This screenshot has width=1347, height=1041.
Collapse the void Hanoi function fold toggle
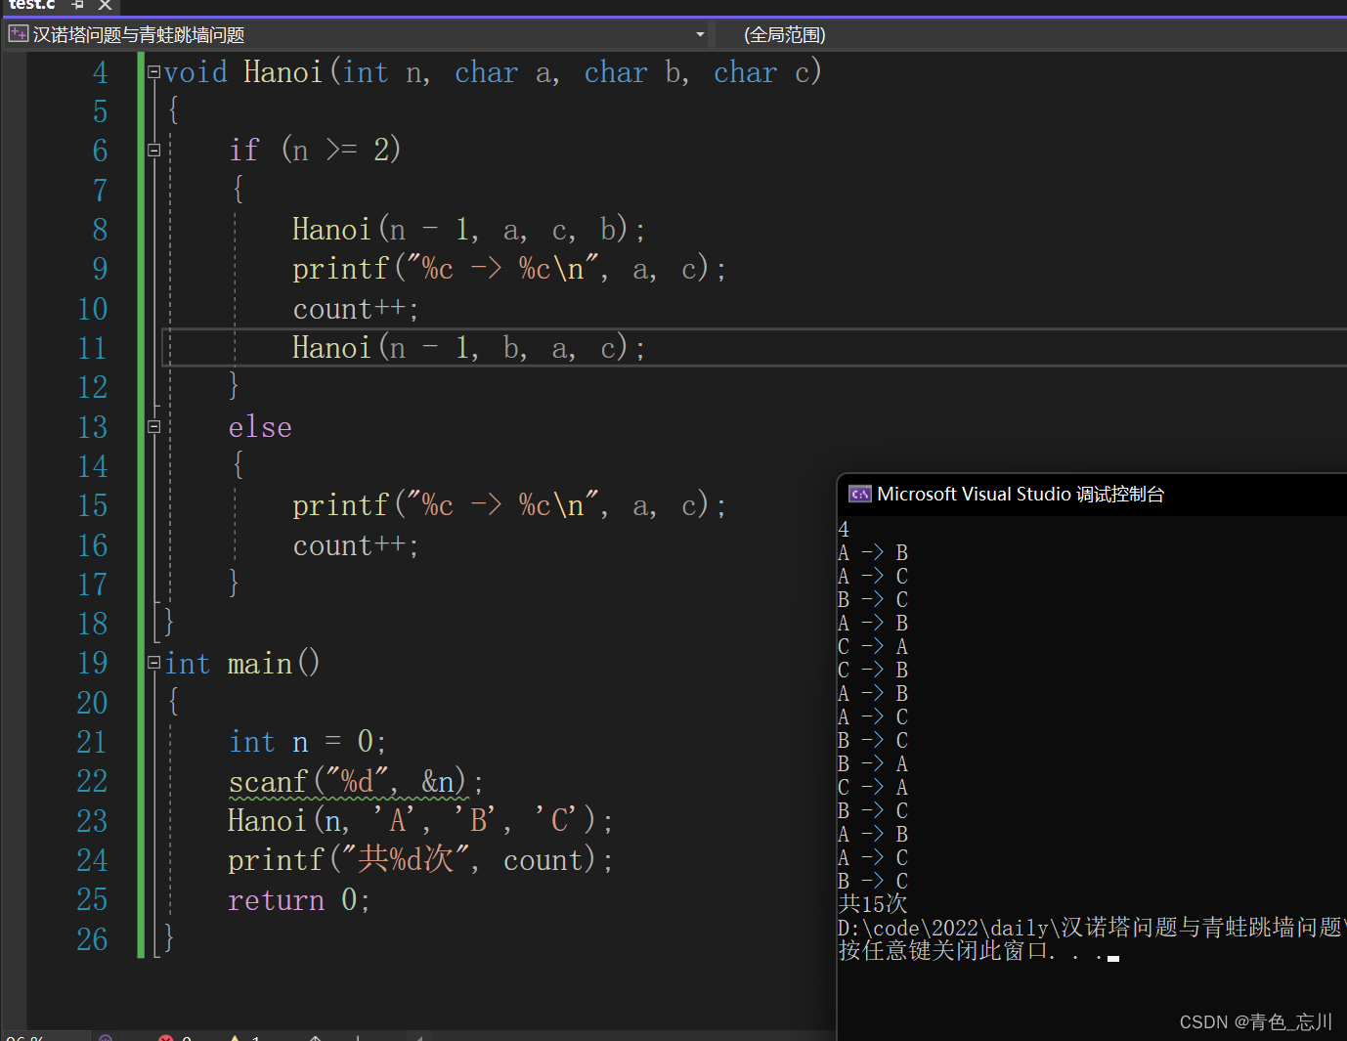coord(153,72)
